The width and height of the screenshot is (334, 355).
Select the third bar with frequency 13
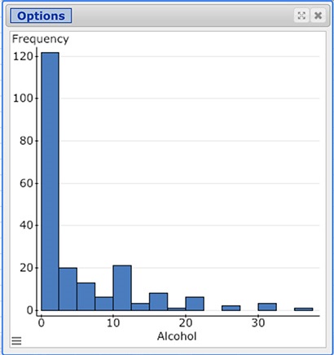point(86,296)
